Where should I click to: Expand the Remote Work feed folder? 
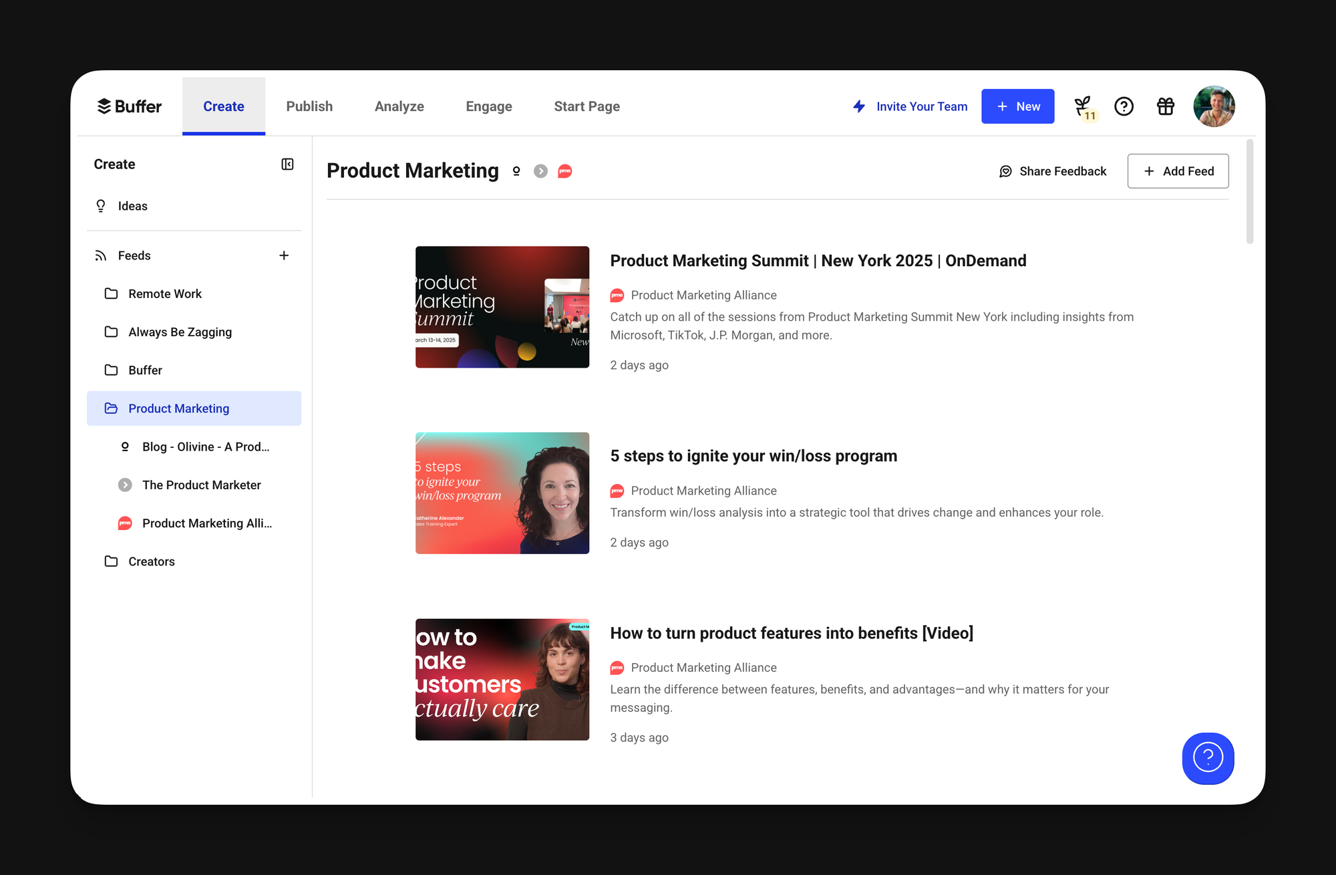[x=165, y=293]
